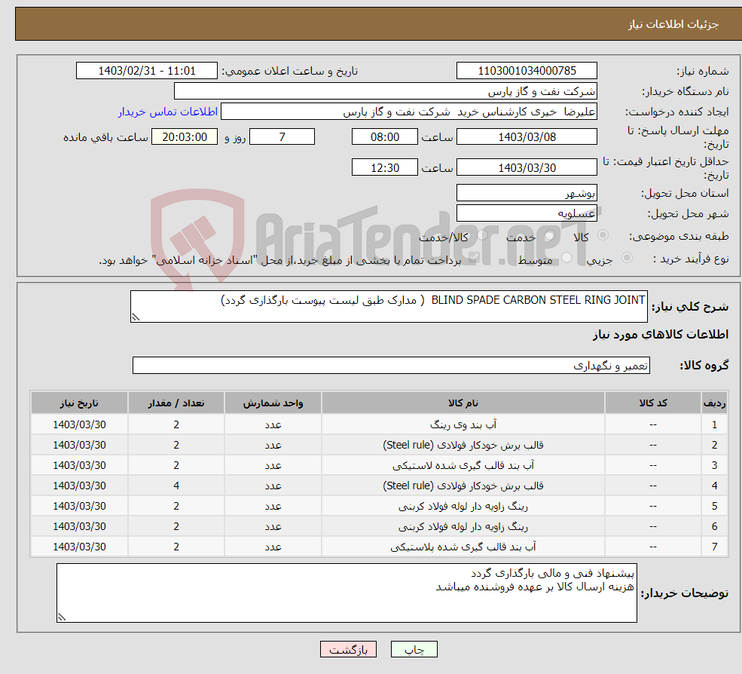
Task: Select the متوسط purchase type radio
Action: (x=566, y=258)
